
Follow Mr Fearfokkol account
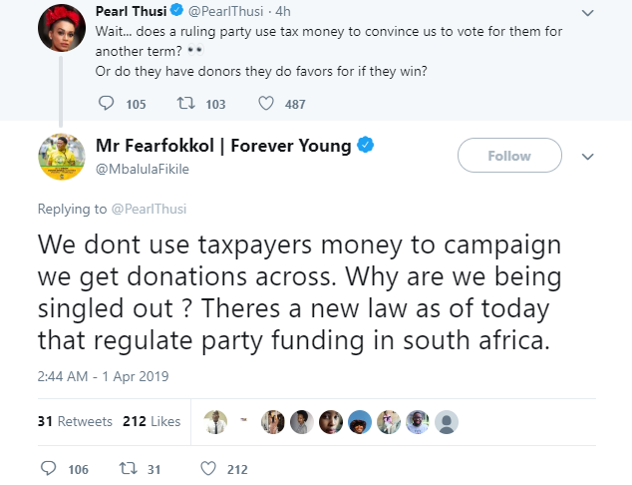(x=508, y=156)
